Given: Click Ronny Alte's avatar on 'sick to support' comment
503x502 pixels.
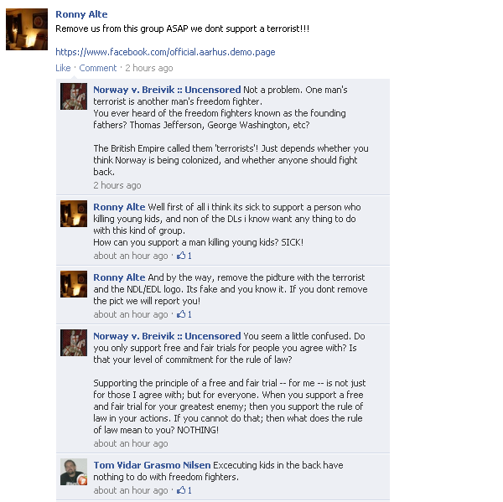Looking at the screenshot, I should 74,214.
